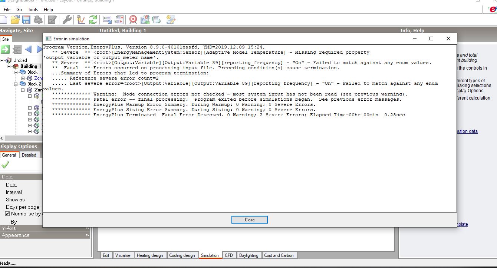Switch to the CFD tab
Image resolution: width=497 pixels, height=268 pixels.
point(229,255)
